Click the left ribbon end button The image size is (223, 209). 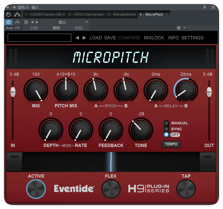pos(14,162)
